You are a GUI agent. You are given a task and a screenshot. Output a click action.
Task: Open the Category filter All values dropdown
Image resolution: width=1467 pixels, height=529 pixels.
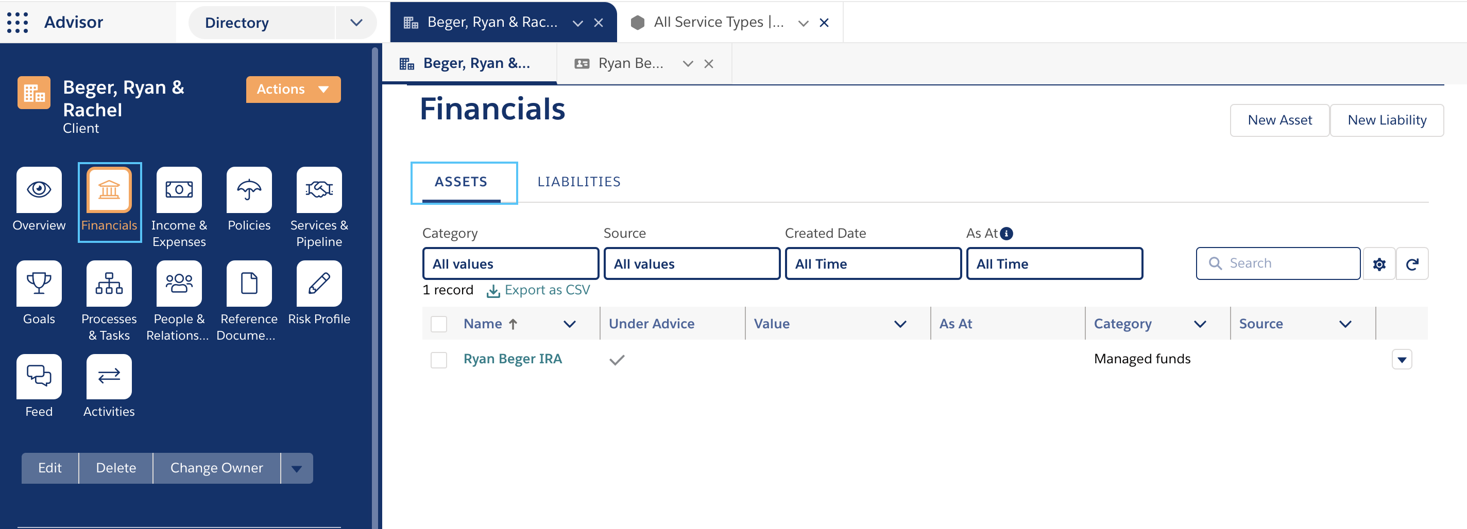click(510, 264)
